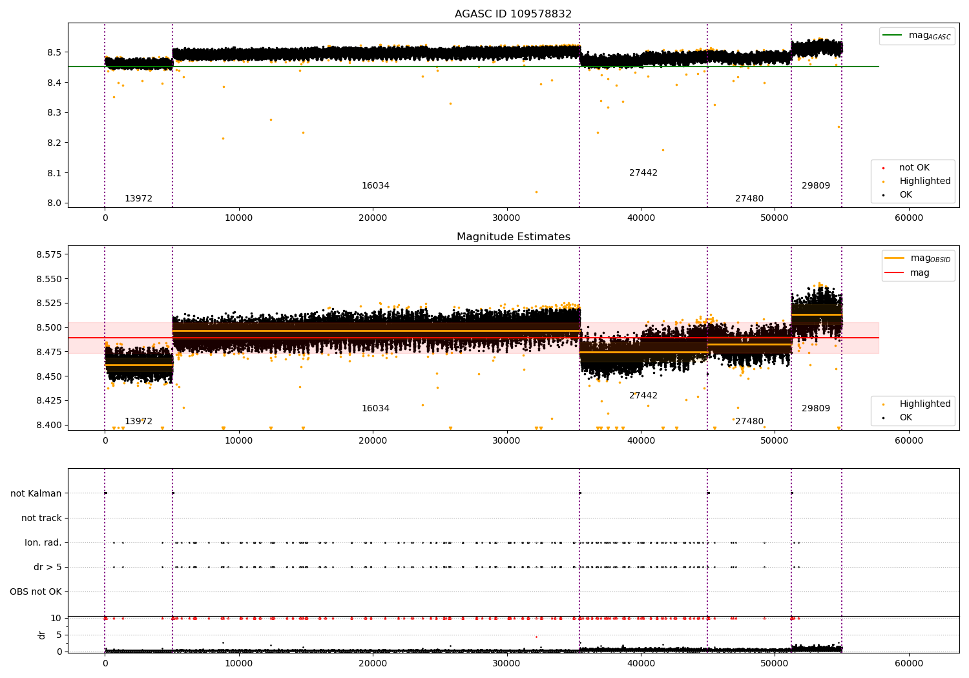Click the 'dr > 5' axis label
This screenshot has width=969, height=678.
pos(48,568)
